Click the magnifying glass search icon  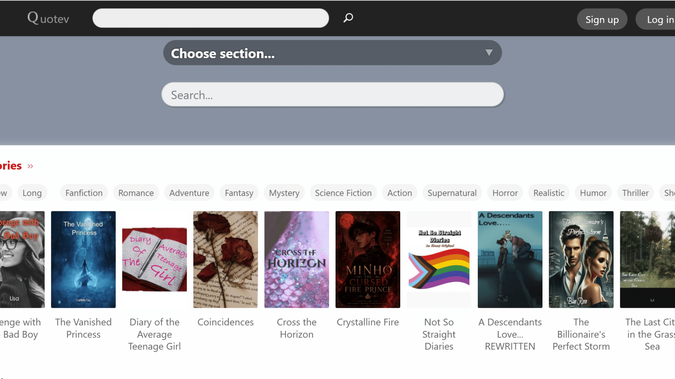(x=348, y=18)
